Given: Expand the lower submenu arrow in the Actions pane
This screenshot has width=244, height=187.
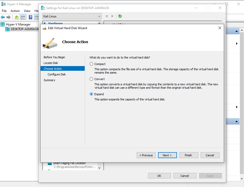Looking at the screenshot, I should click(237, 107).
